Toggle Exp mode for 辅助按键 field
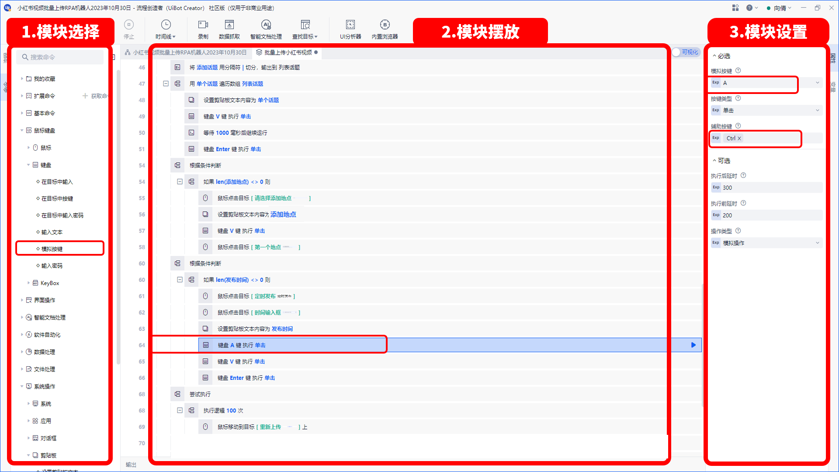This screenshot has width=839, height=472. tap(716, 138)
